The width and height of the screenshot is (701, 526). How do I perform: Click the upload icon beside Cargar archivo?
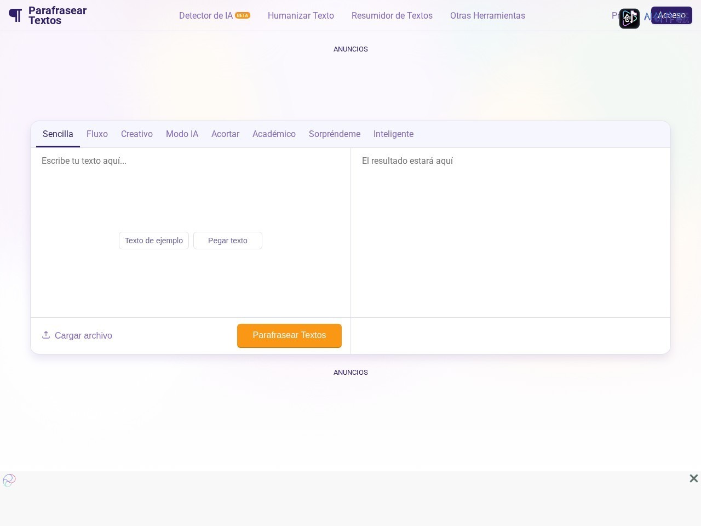click(x=46, y=335)
